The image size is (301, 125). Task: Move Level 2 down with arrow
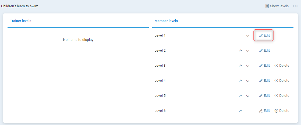pyautogui.click(x=248, y=51)
